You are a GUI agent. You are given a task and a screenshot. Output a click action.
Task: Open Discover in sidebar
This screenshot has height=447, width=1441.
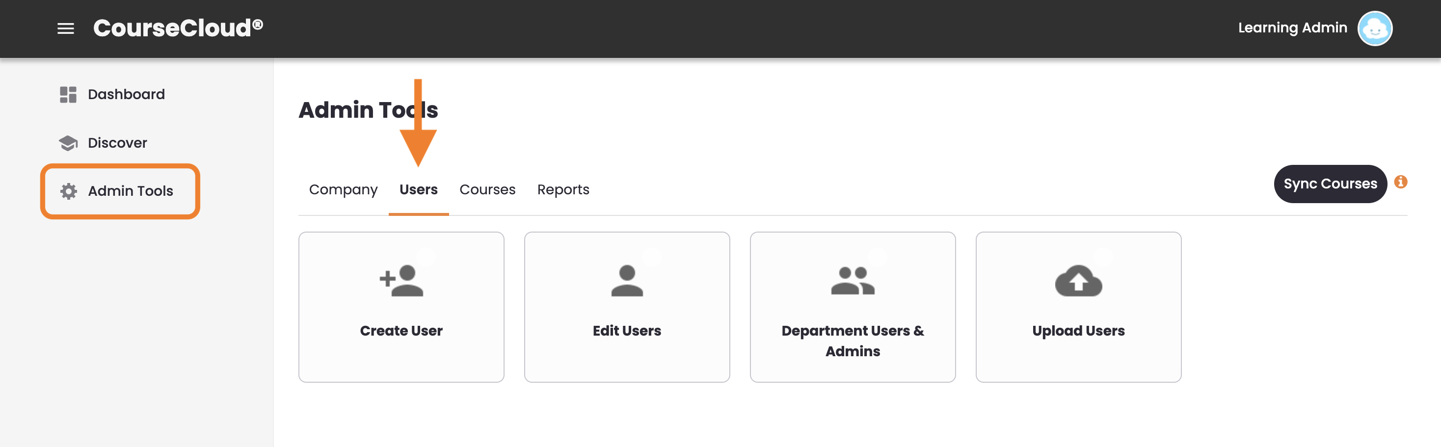click(103, 143)
